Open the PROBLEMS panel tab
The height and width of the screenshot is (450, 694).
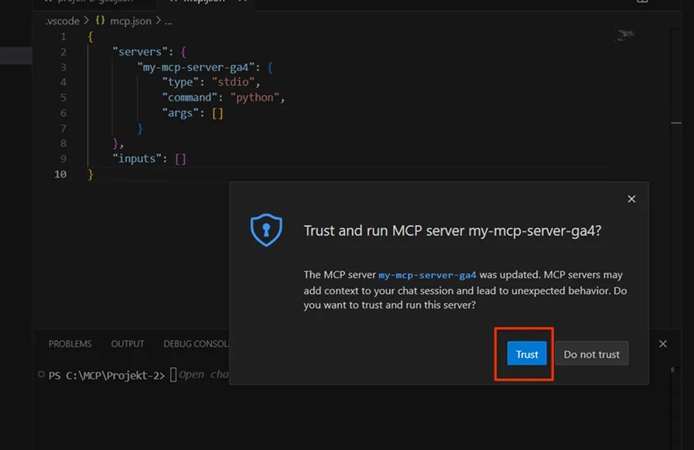click(x=70, y=344)
